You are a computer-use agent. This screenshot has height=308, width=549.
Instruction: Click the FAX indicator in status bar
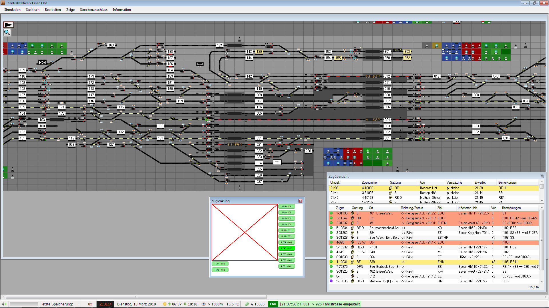tap(273, 304)
